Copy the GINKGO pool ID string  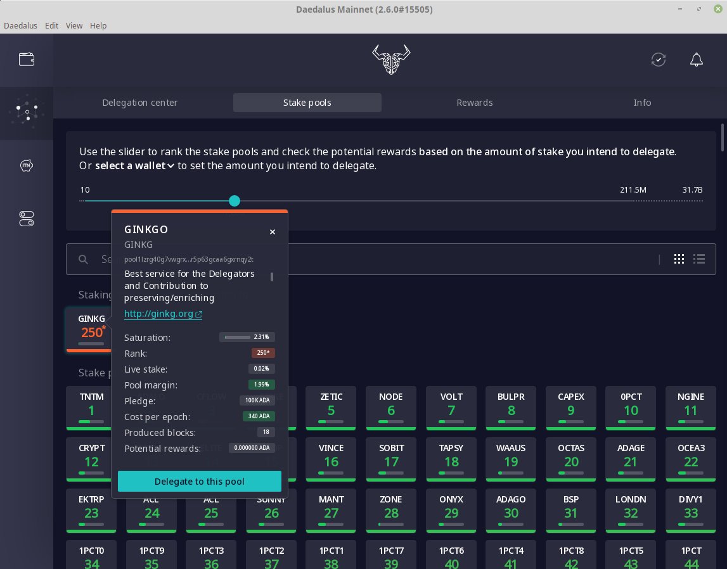tap(189, 259)
